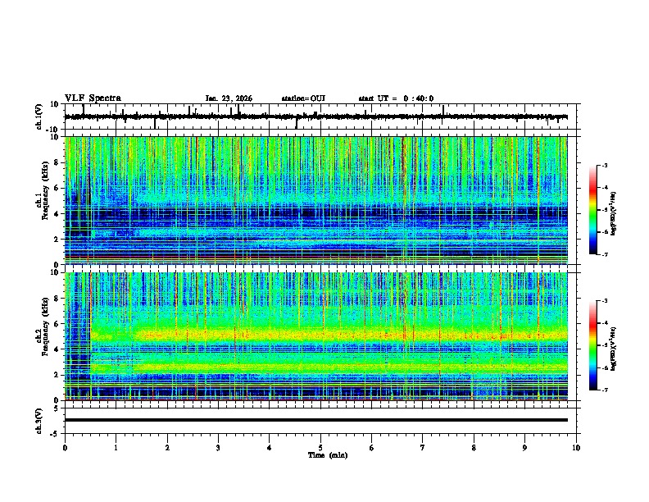This screenshot has height=502, width=649.
Task: Click the ch.1 spectrogram "2" kHz tick label
Action: (x=57, y=239)
